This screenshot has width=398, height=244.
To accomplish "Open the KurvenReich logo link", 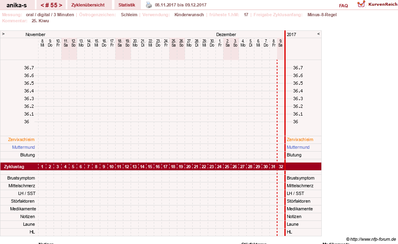I will coord(377,4).
